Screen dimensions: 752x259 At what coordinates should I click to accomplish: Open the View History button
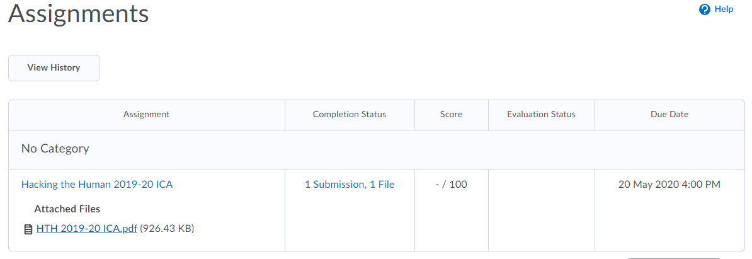54,67
